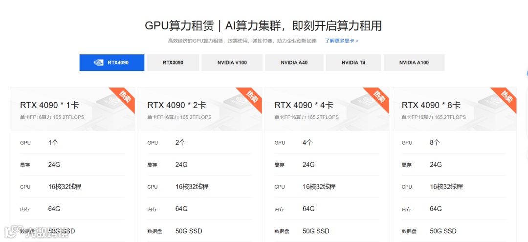Click the 热卖 badge on 1卡 card
The width and height of the screenshot is (528, 242).
125,98
